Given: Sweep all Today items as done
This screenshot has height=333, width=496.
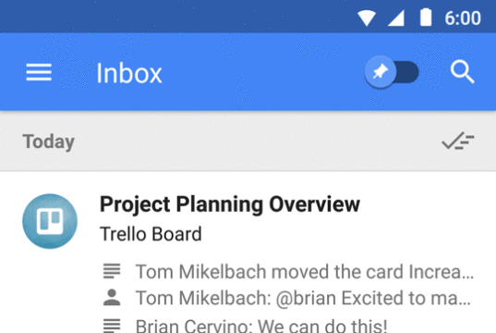Looking at the screenshot, I should (458, 141).
